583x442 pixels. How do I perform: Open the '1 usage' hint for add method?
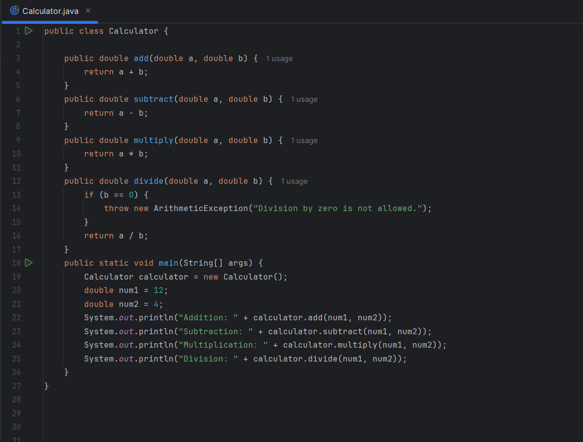coord(279,59)
